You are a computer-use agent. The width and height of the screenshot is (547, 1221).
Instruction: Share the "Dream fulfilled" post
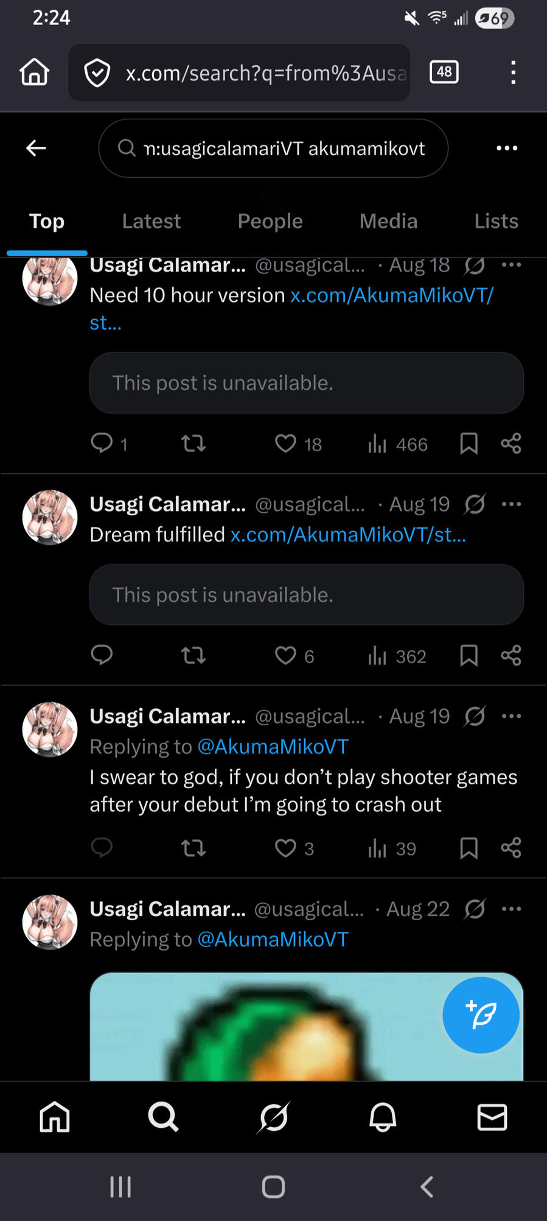[511, 656]
